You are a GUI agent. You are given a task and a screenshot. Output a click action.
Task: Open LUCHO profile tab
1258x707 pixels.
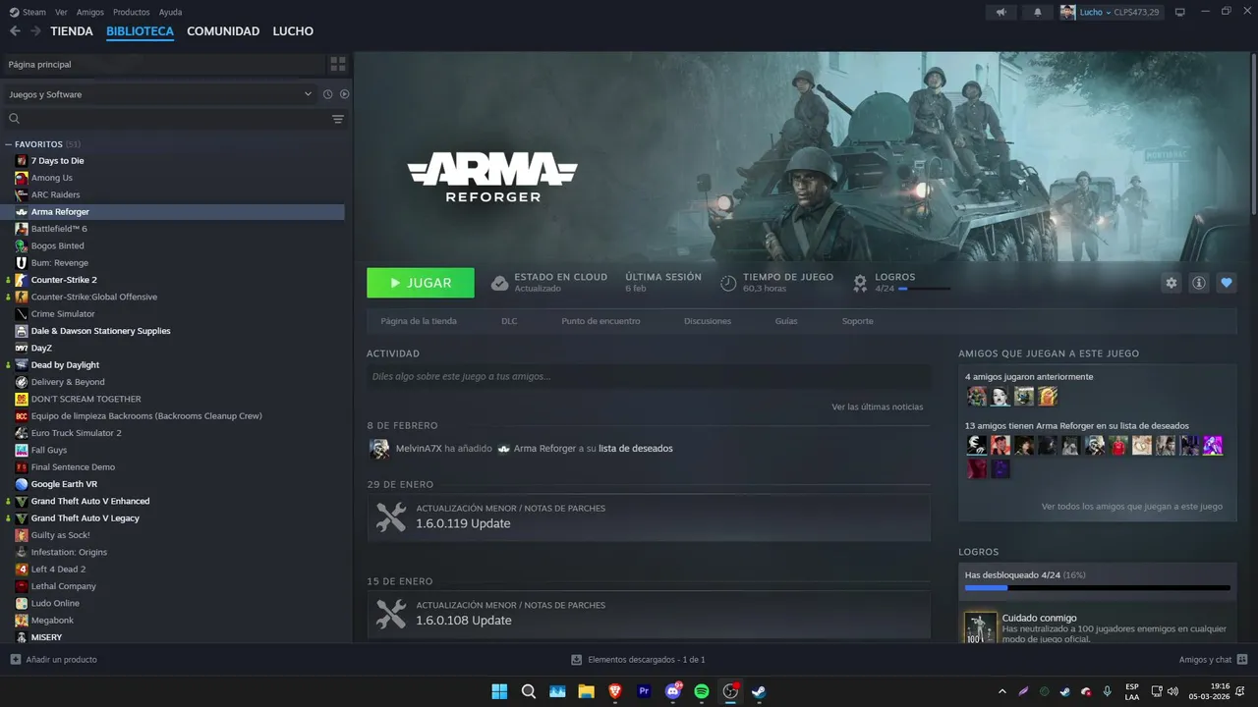[x=293, y=31]
